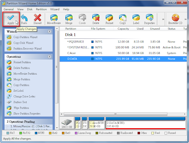Click the Copy toolbar icon
The width and height of the screenshot is (189, 143).
[123, 19]
